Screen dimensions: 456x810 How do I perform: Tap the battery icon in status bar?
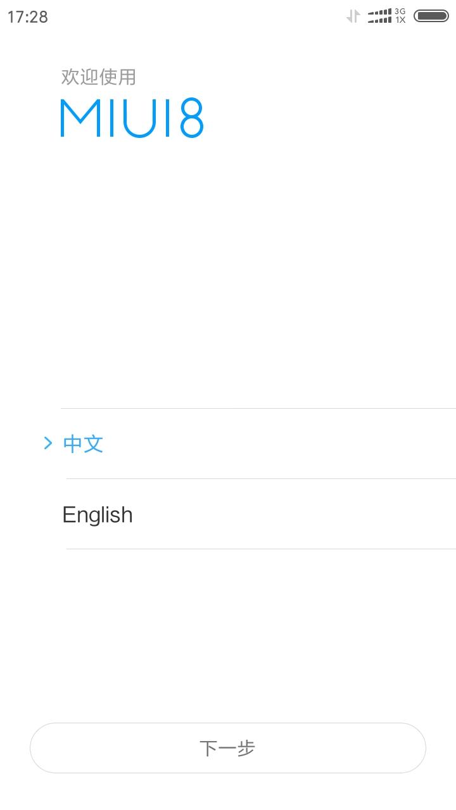tap(431, 16)
